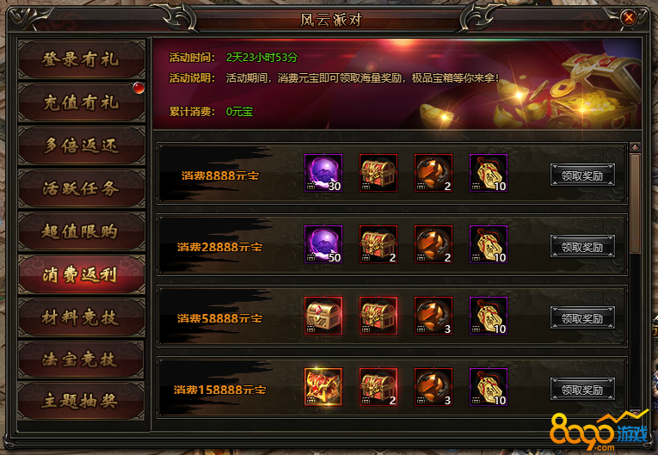Click the purple orb reward in 8888 row
The image size is (658, 455).
(323, 173)
